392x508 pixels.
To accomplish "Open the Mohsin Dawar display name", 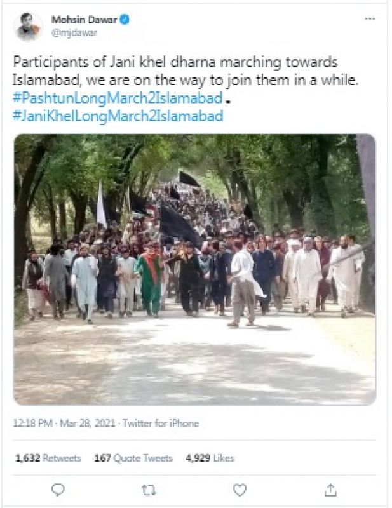I will click(x=84, y=20).
